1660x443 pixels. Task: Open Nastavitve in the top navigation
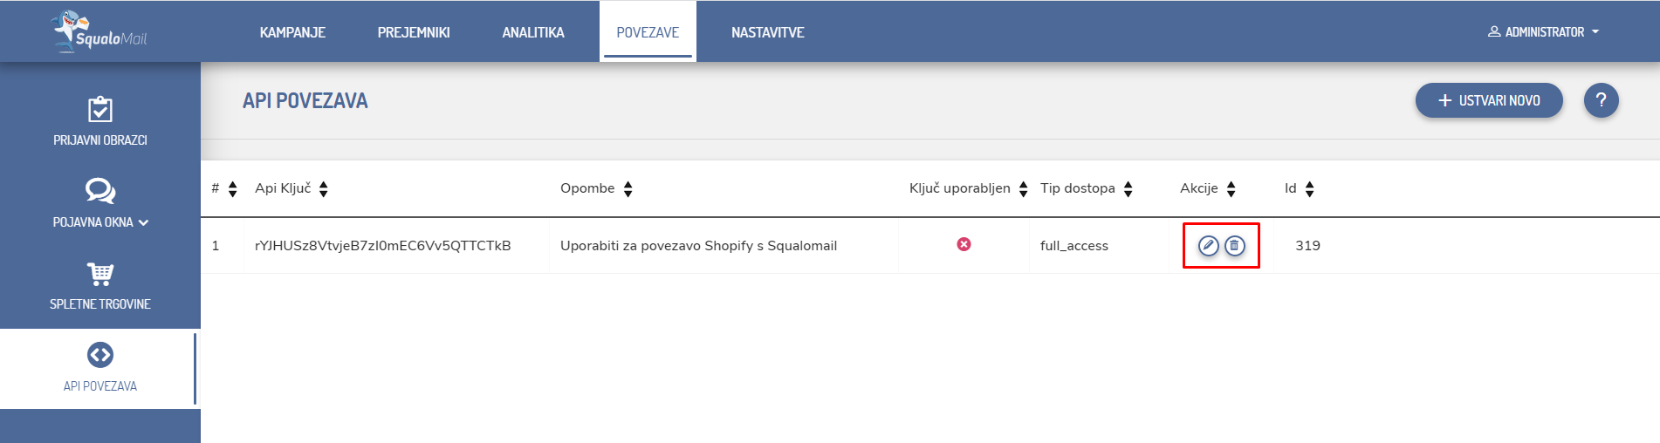tap(767, 32)
